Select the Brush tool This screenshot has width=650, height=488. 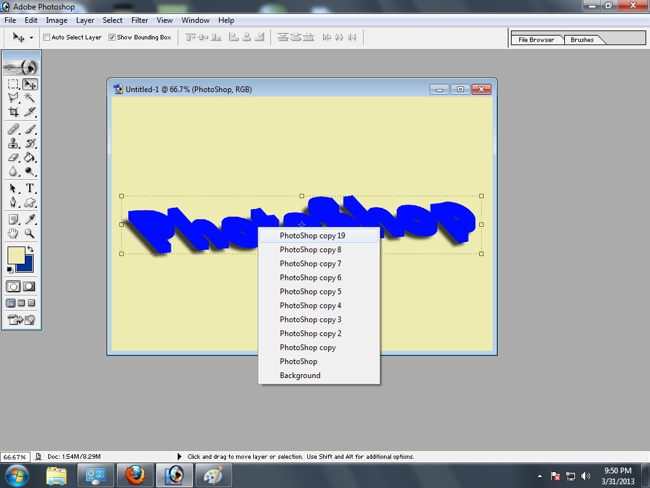click(x=30, y=129)
